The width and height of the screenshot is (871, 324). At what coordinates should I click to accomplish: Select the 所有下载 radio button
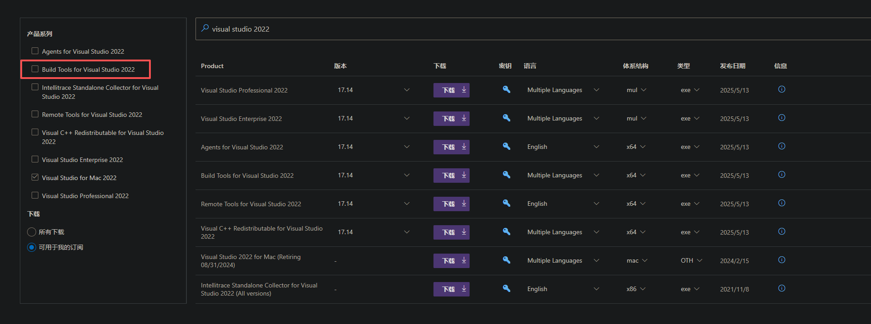coord(32,232)
